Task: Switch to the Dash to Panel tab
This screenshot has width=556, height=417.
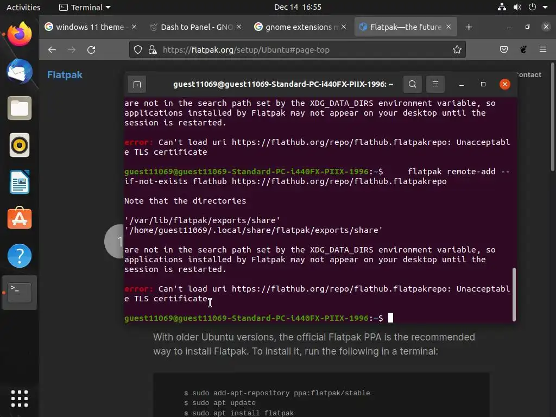Action: (x=195, y=27)
